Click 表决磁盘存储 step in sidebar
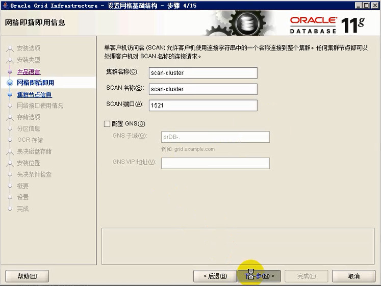Screen dimensions: 381x286 click(x=34, y=151)
